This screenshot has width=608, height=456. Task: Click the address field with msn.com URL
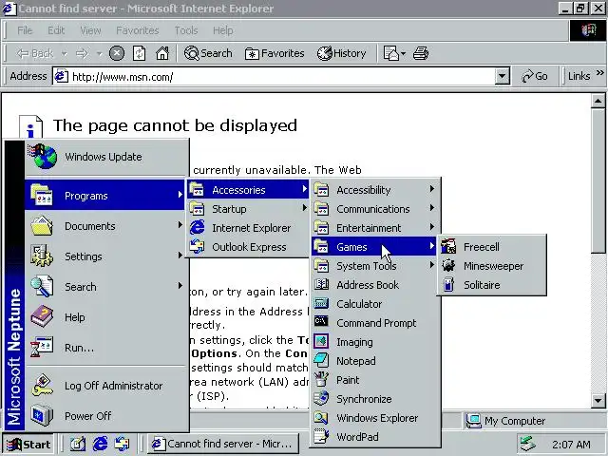click(275, 76)
